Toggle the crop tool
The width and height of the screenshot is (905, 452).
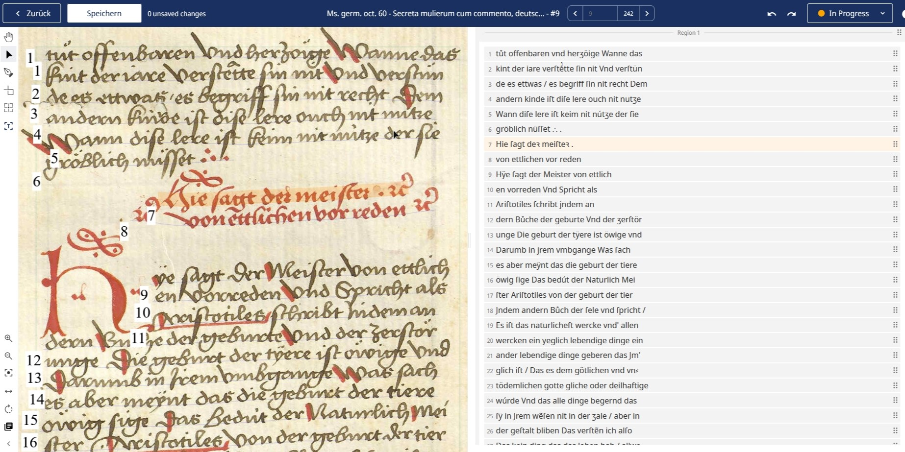coord(8,90)
